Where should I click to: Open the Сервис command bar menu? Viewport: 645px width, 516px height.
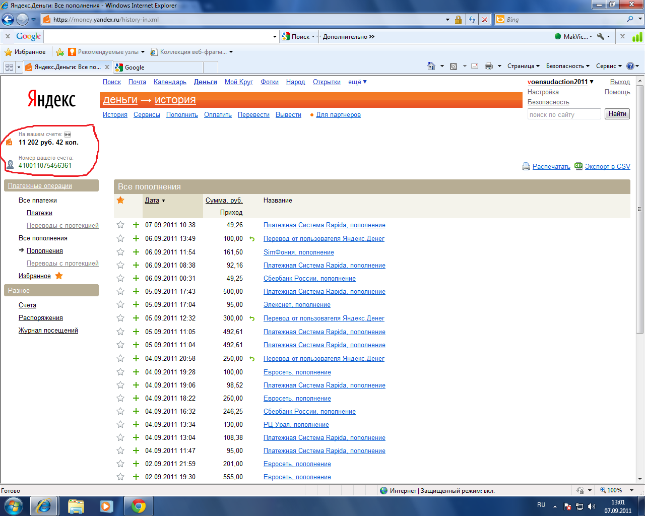tap(609, 66)
